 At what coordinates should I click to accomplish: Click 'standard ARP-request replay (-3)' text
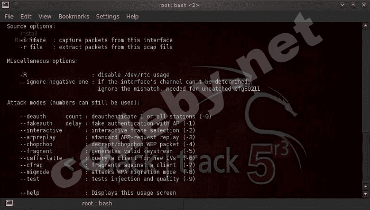pos(143,137)
